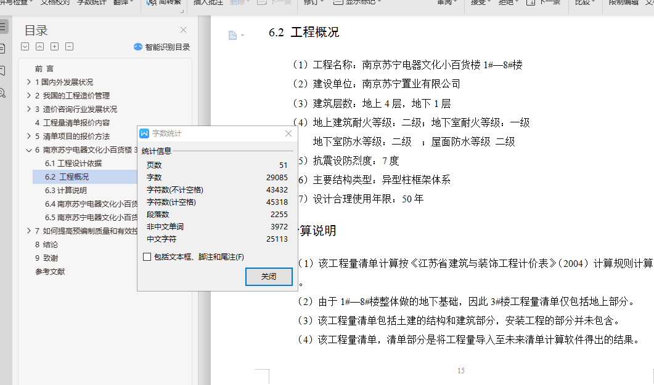Go to 6.3 计算说明 in outline
Screen dimensions: 654x385
66,190
